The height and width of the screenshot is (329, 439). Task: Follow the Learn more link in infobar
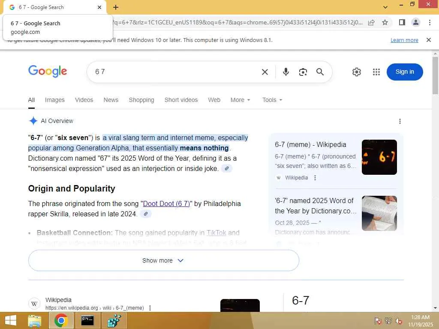tap(404, 40)
